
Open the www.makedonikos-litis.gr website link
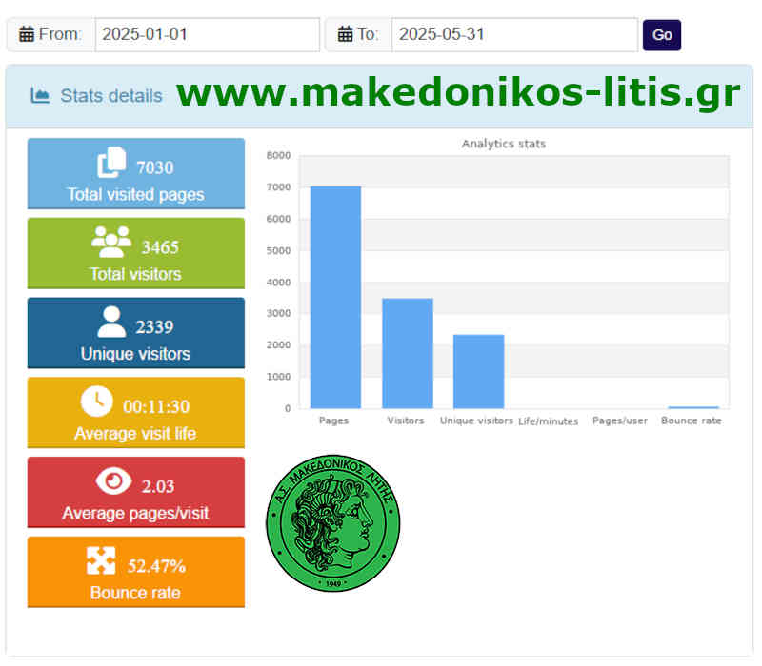[x=458, y=93]
